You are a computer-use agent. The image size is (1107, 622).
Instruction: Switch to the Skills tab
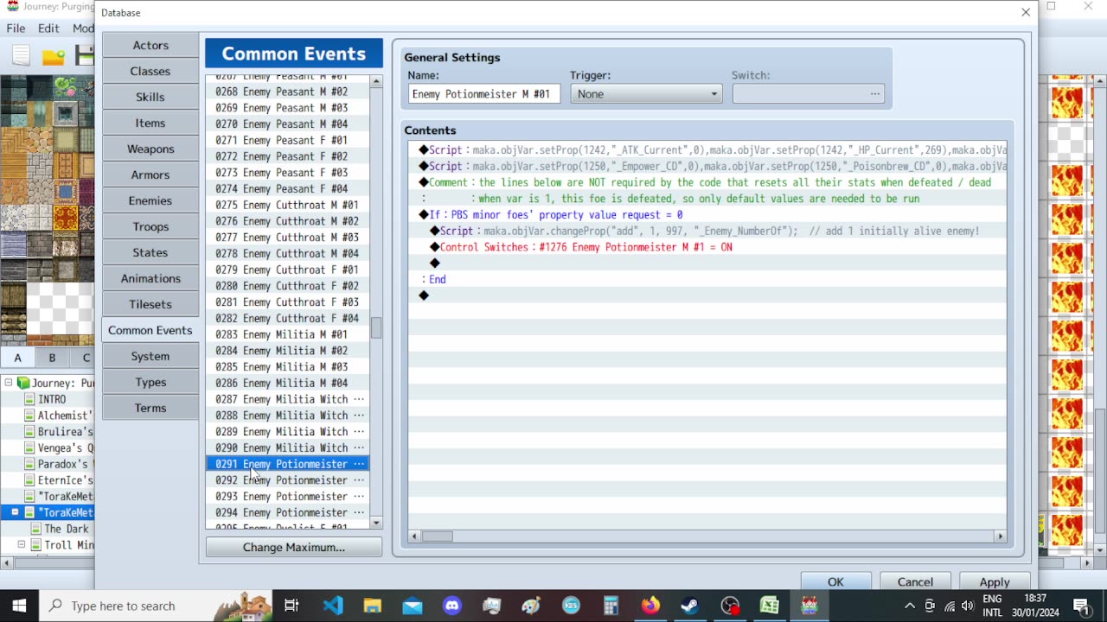[150, 97]
